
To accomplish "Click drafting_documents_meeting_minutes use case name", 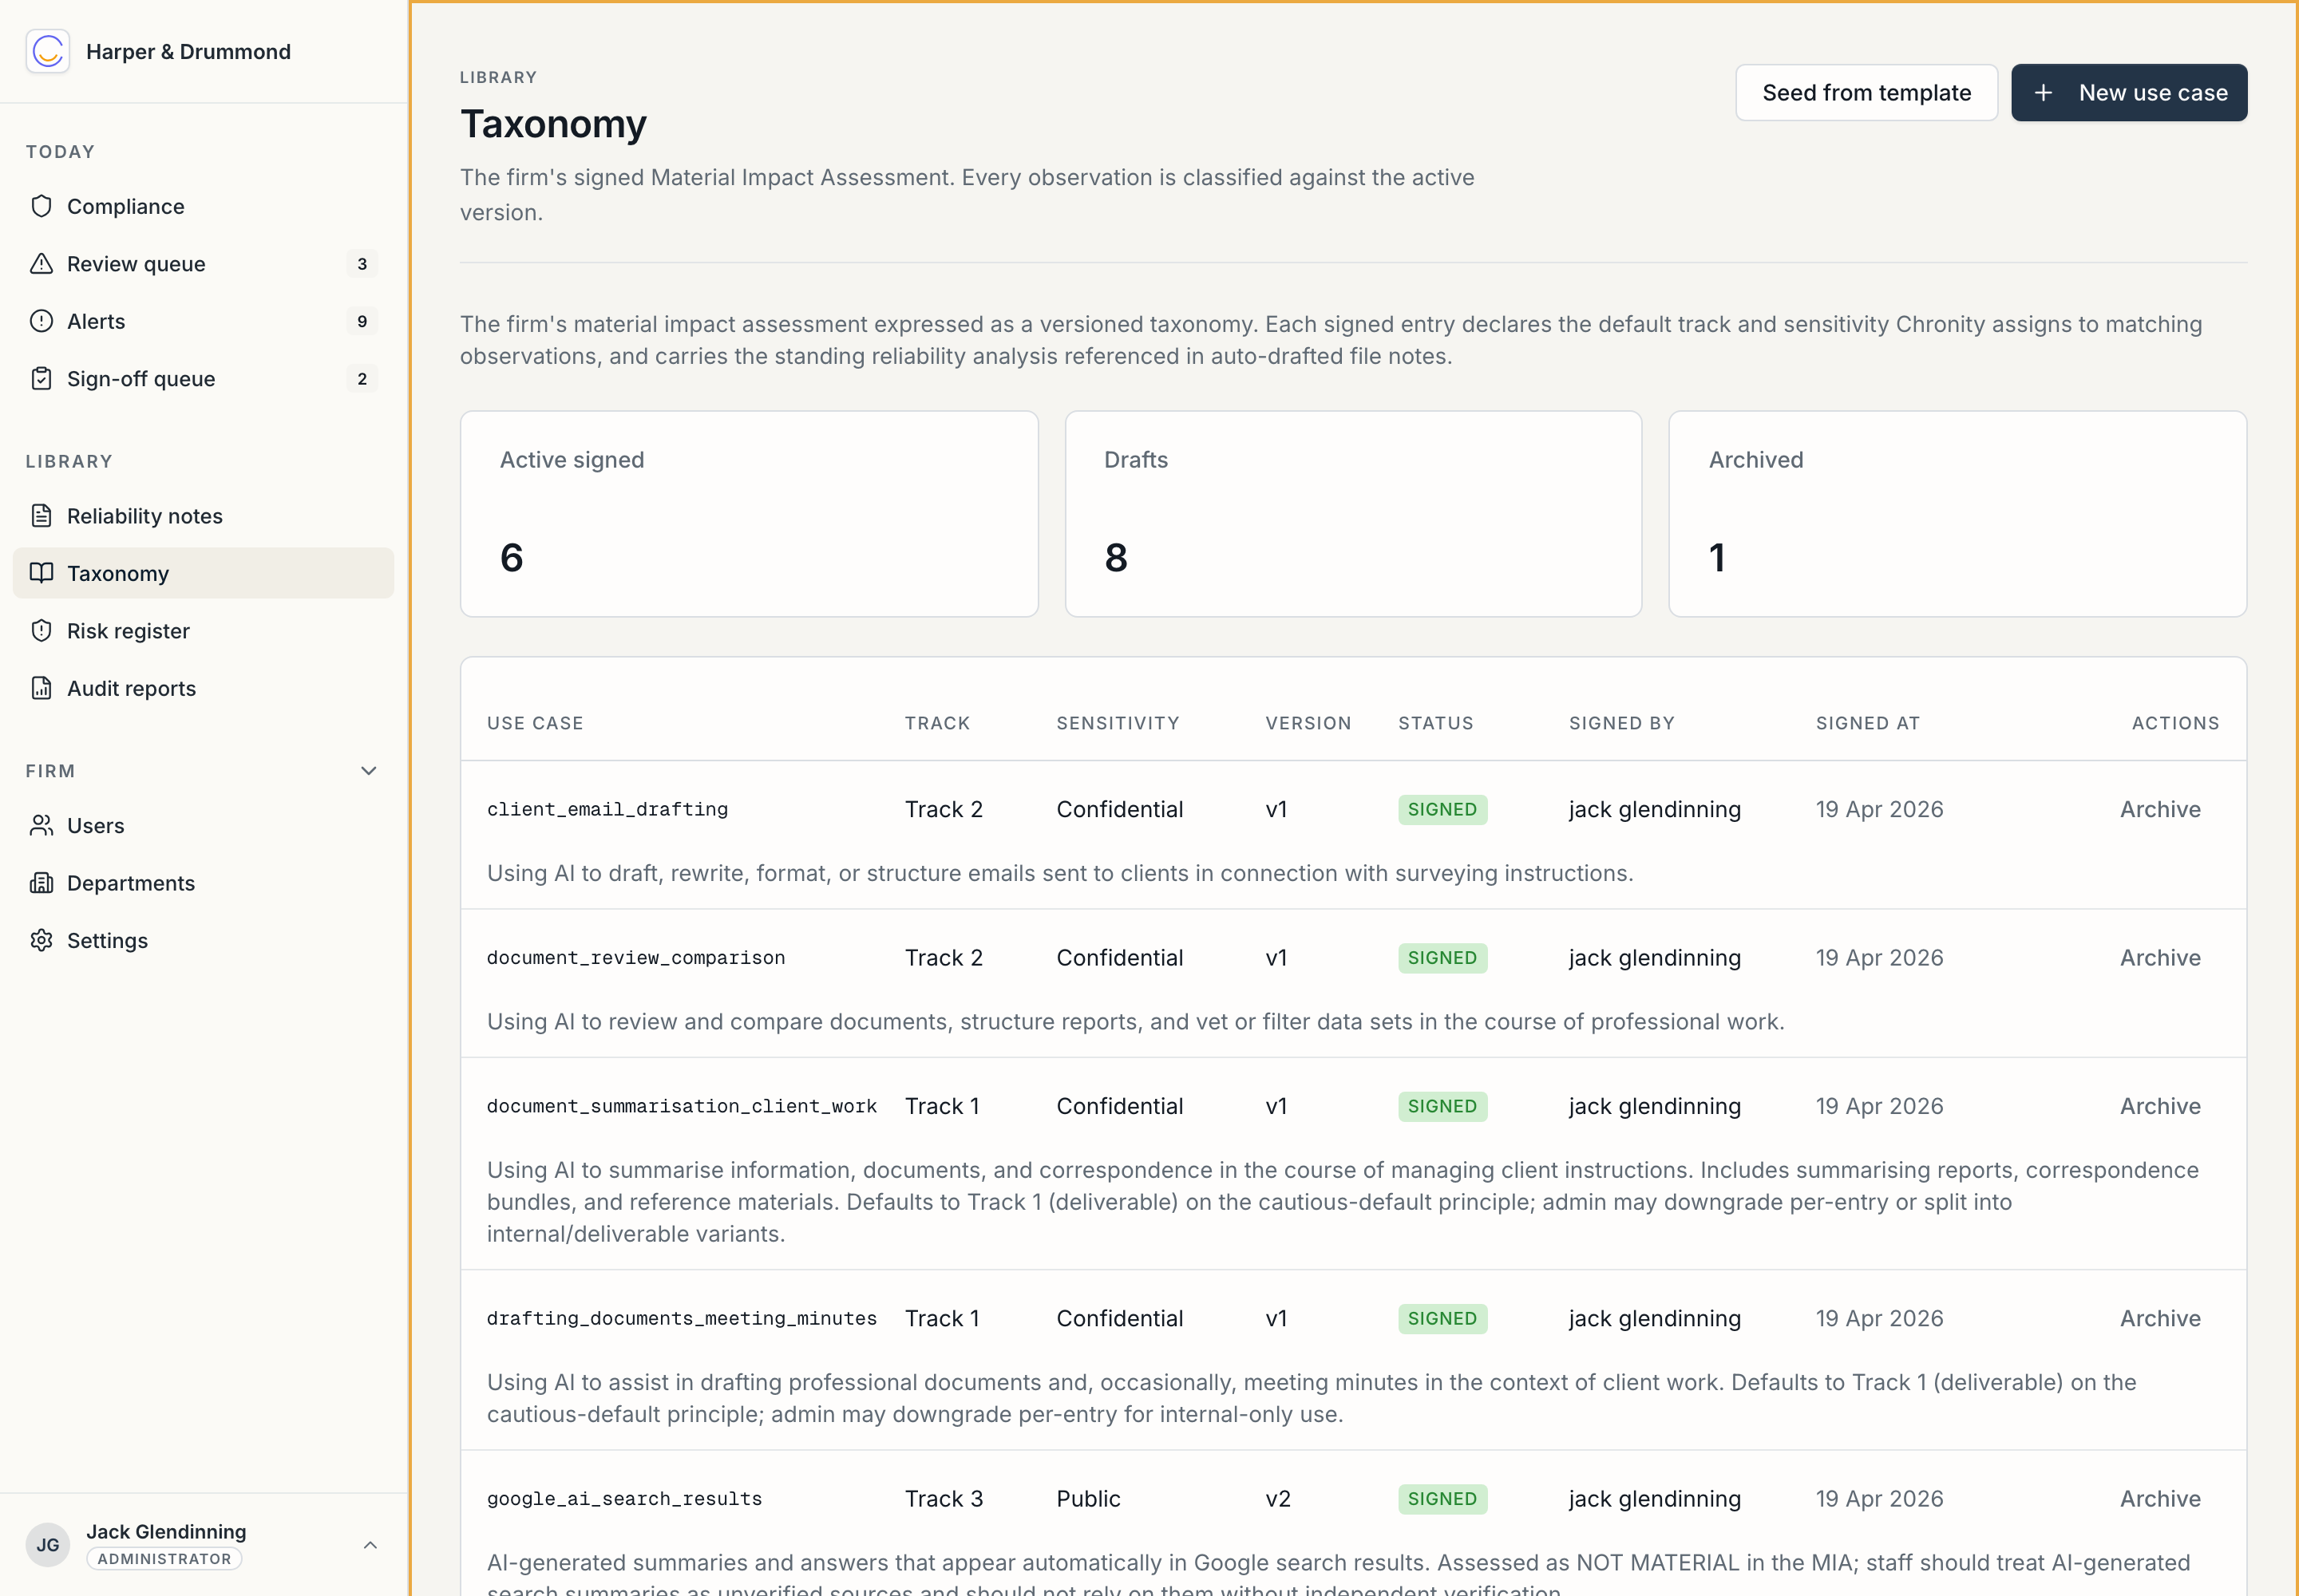I will [x=681, y=1318].
